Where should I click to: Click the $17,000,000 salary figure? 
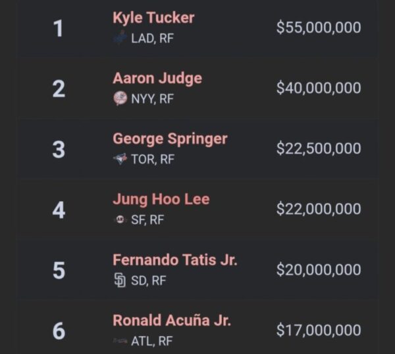coord(319,330)
